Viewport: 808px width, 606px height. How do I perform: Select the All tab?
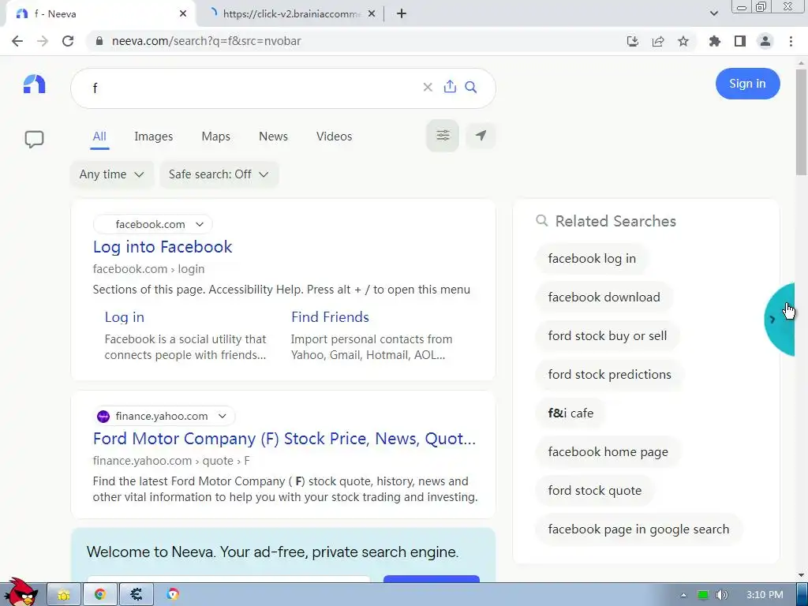point(99,137)
